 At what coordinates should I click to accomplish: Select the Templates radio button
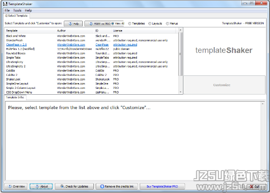tap(130, 24)
